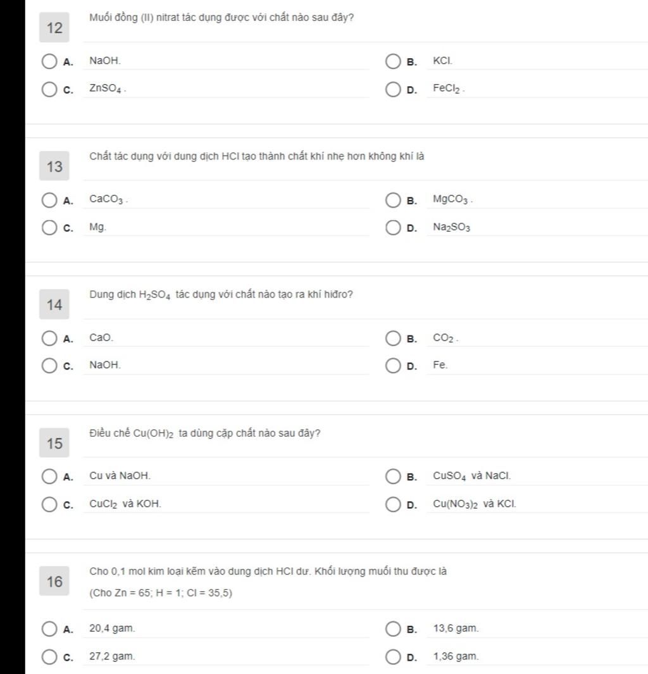The height and width of the screenshot is (674, 648).
Task: Pick Mg as answer for question 13
Action: click(x=49, y=227)
